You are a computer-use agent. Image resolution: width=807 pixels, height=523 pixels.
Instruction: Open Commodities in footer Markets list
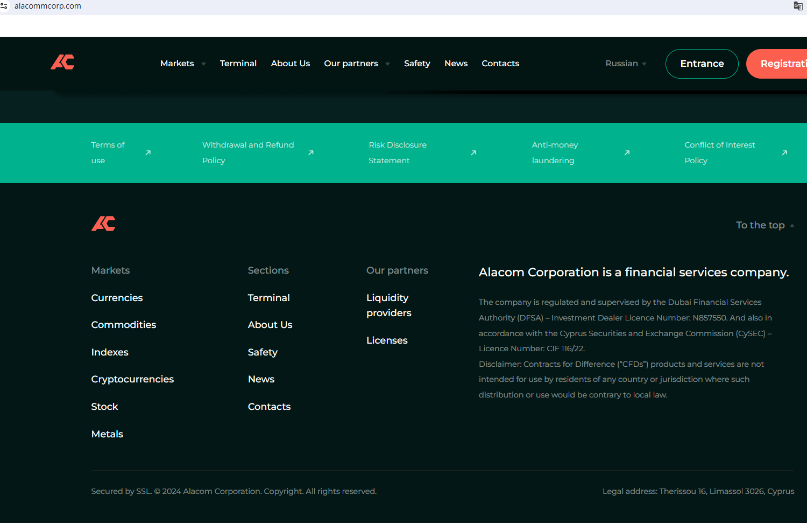point(124,325)
